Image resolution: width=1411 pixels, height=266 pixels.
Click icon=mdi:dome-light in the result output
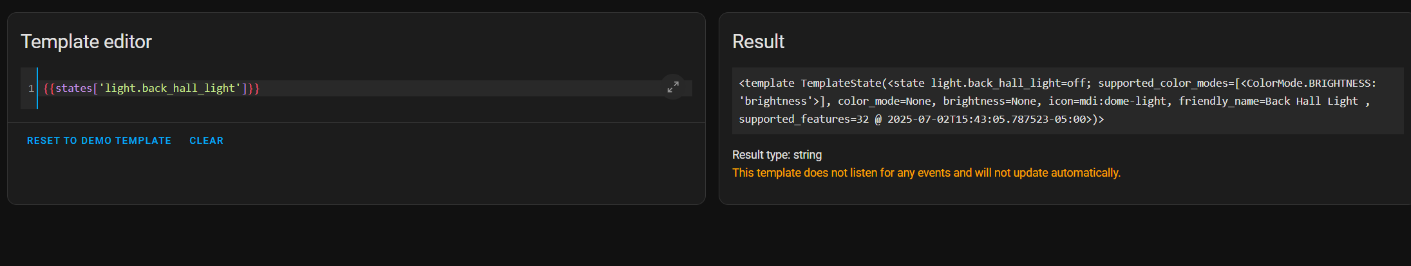(x=1107, y=101)
